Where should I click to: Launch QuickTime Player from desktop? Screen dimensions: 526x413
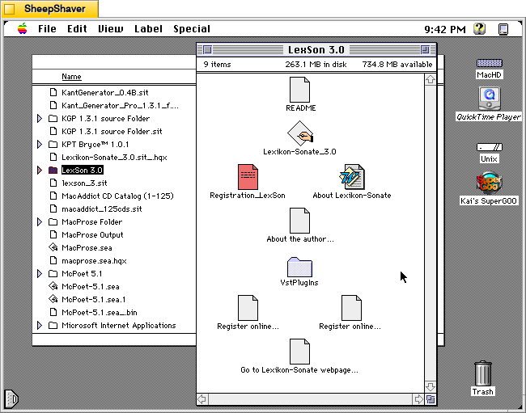(489, 99)
